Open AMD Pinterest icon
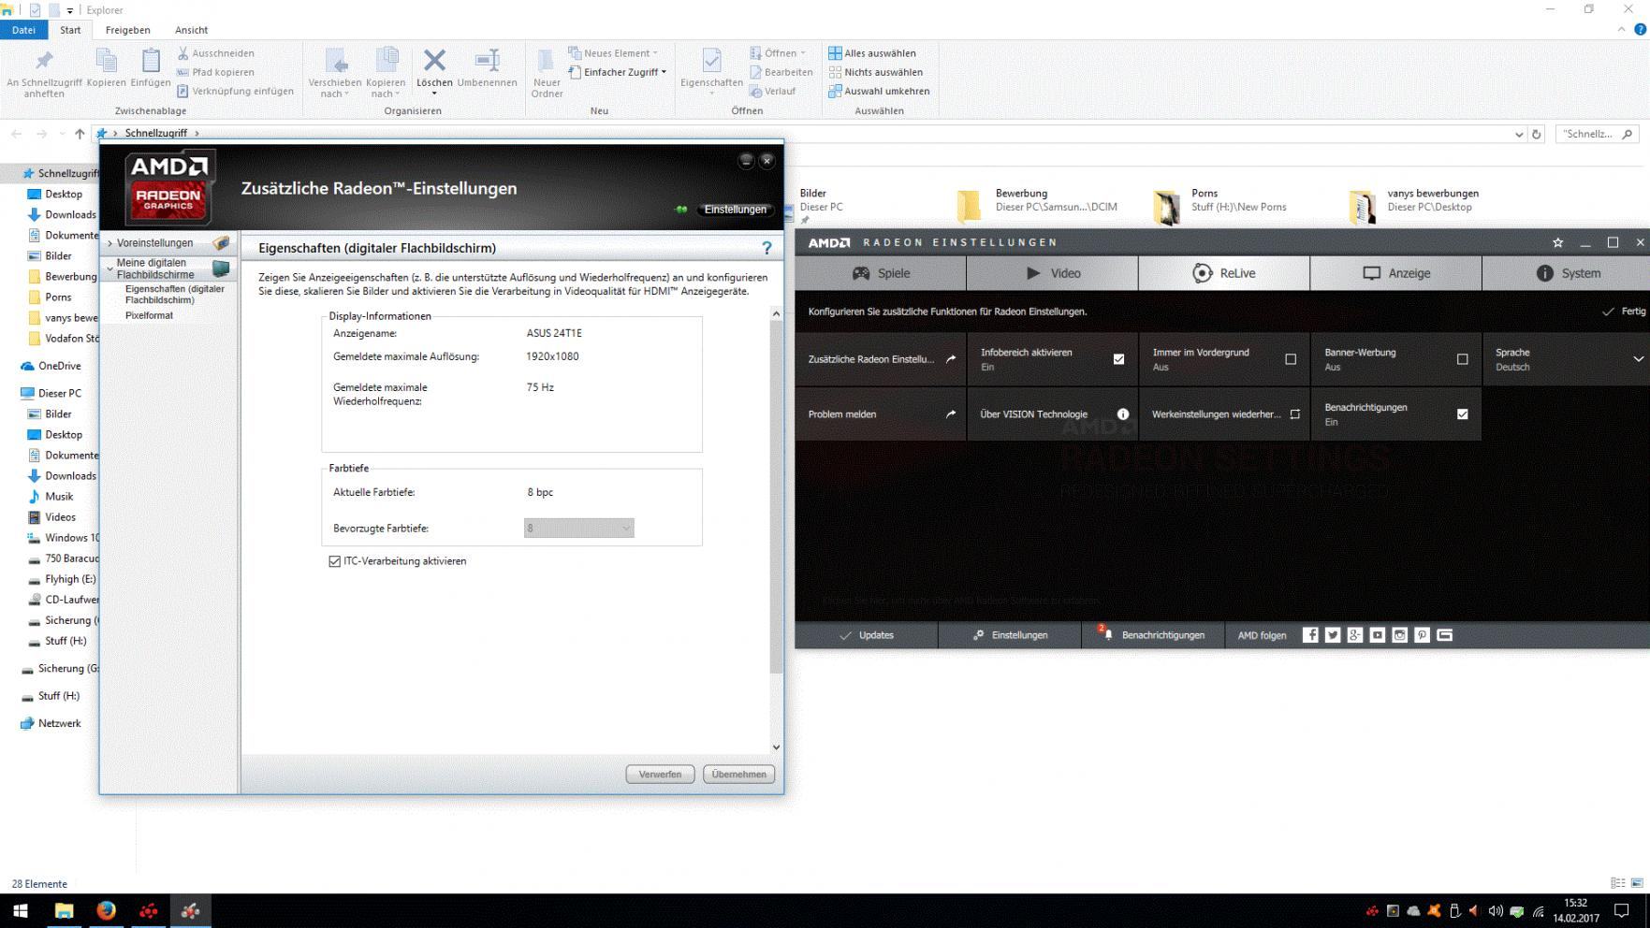The width and height of the screenshot is (1650, 928). [1423, 635]
